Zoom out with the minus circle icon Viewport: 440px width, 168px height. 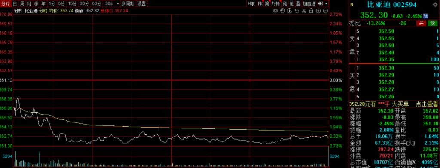[326, 11]
